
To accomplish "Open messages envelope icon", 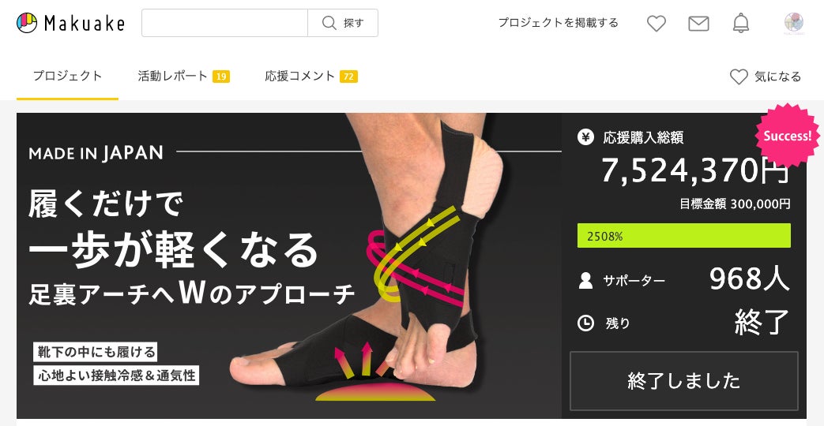I will 698,23.
